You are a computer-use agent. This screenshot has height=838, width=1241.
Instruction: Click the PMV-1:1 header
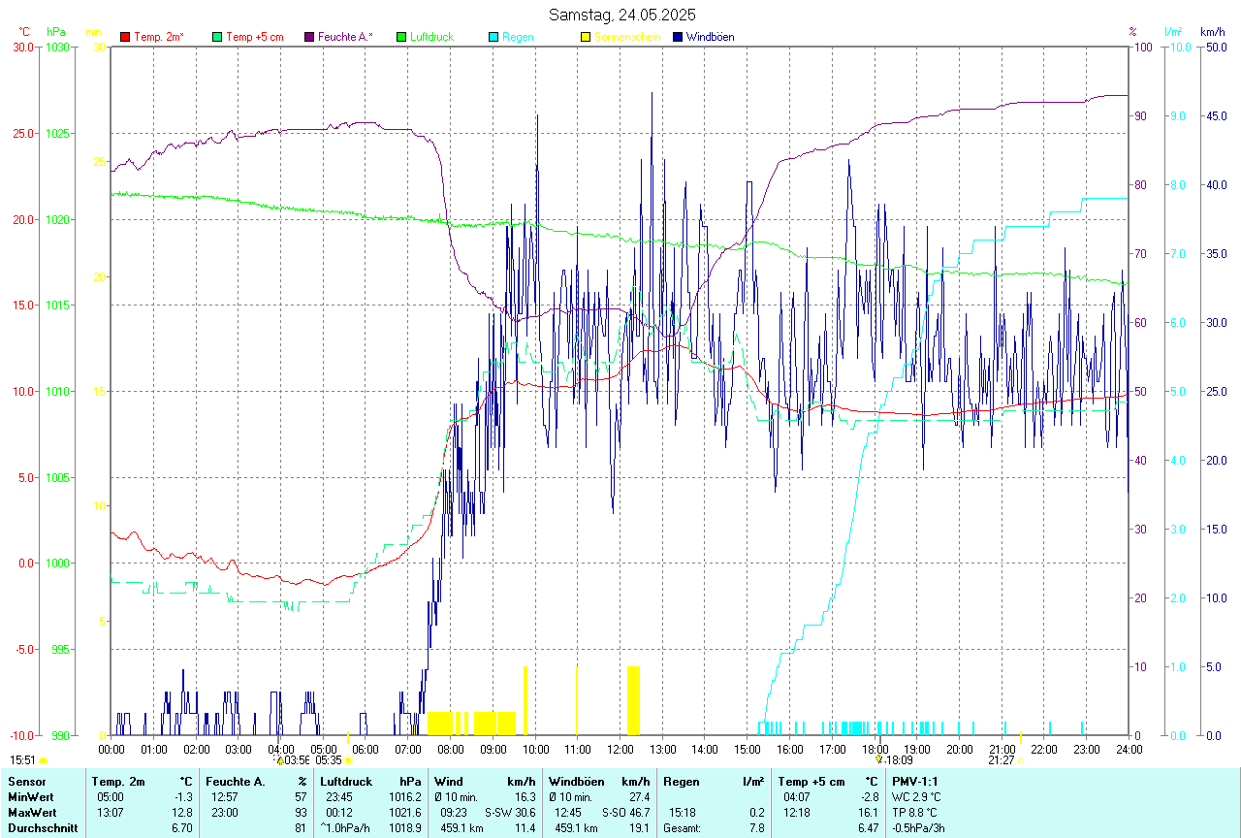click(915, 782)
